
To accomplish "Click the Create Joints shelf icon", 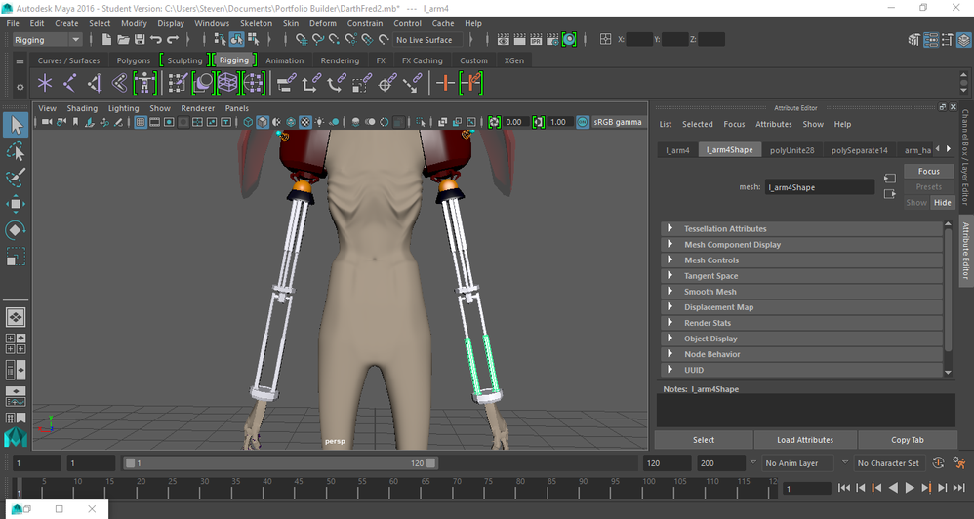I will (x=70, y=84).
